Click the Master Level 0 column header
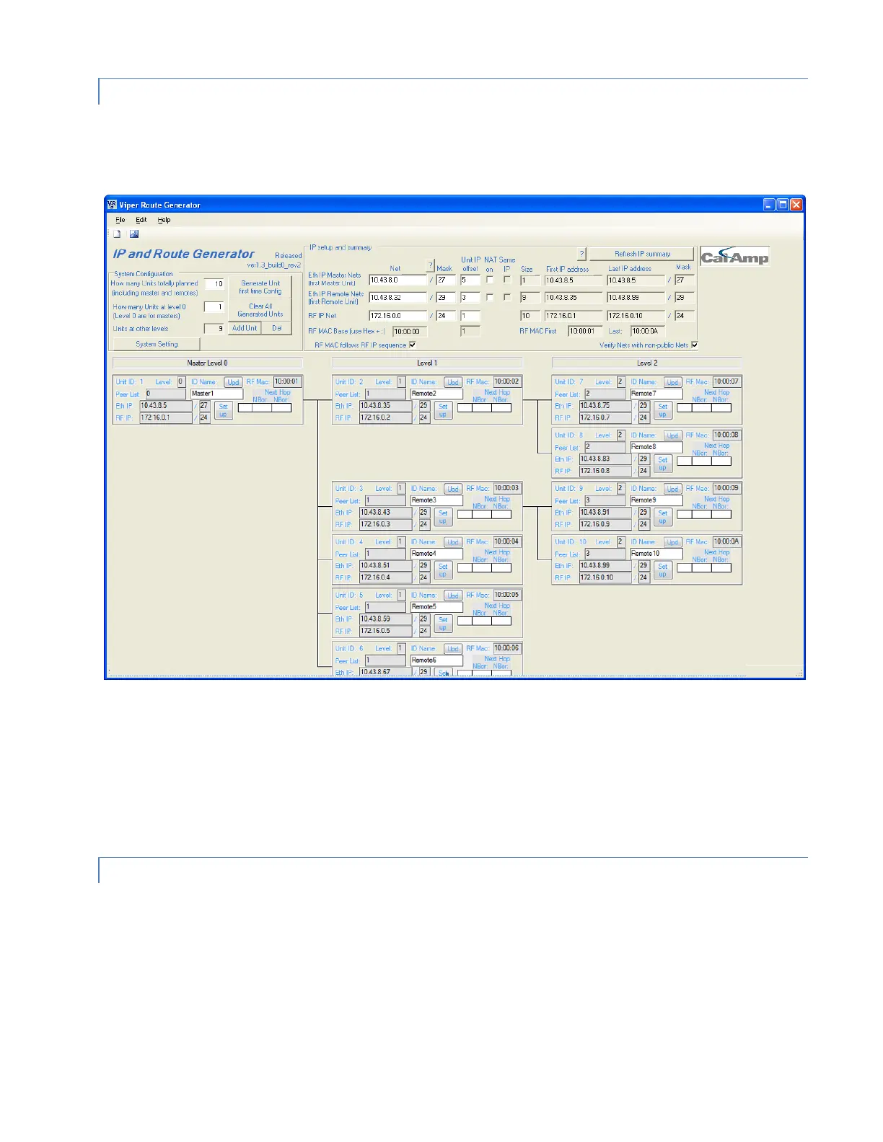 [208, 363]
